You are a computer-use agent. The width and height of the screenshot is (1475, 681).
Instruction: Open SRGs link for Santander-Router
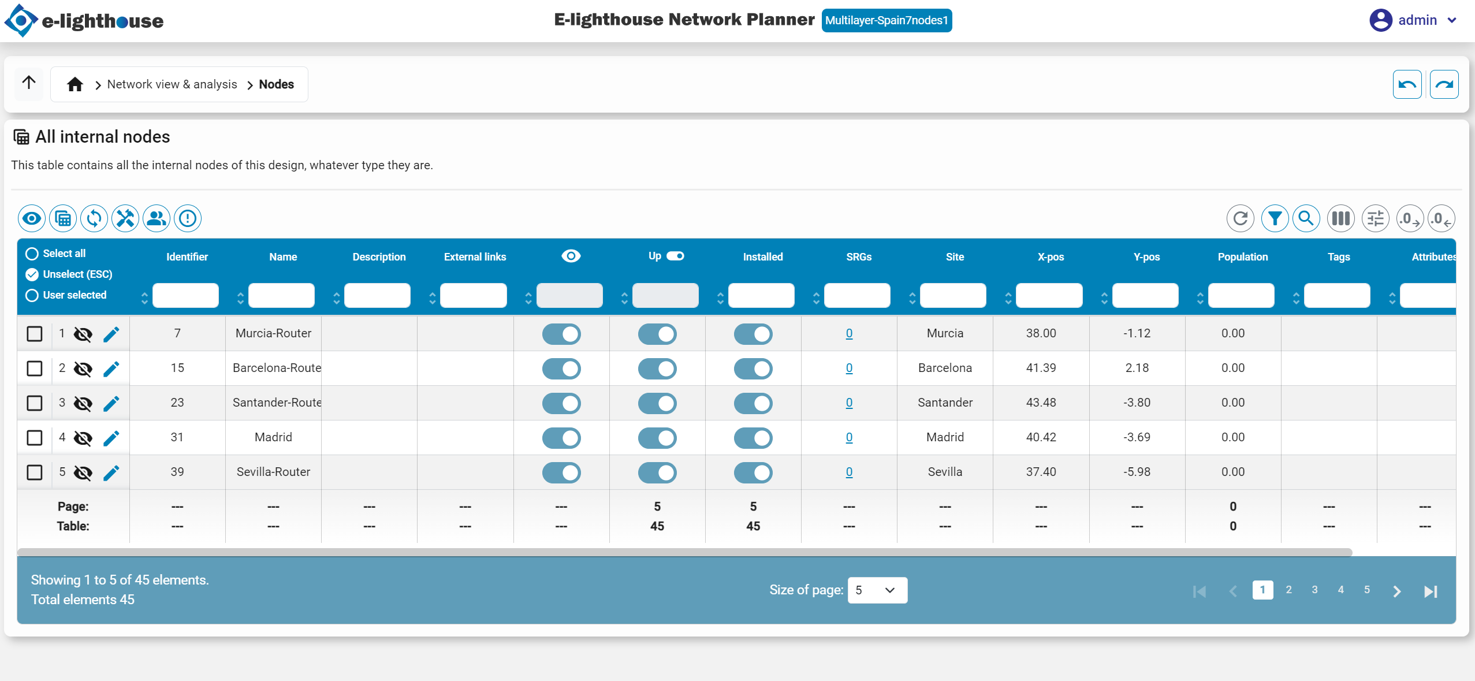[849, 403]
